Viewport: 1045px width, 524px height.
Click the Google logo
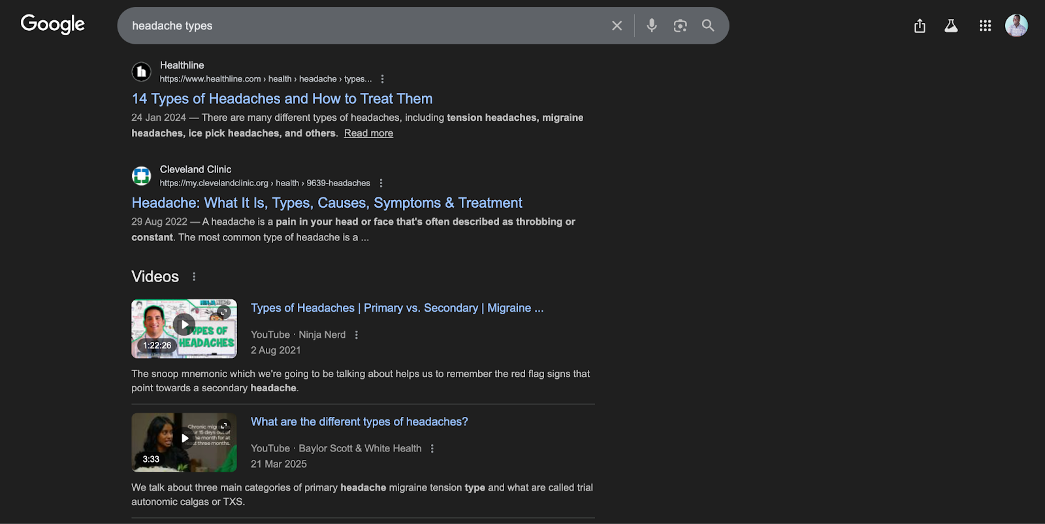[x=53, y=24]
